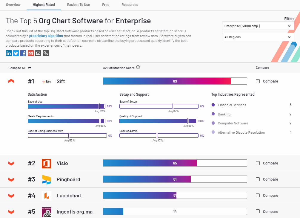
Task: Open the Easiest To Use tab
Action: pos(79,5)
